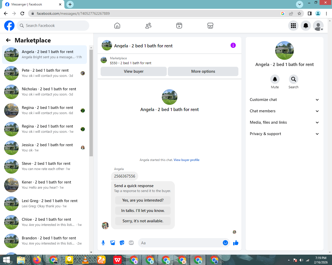Click the browser reload button
The image size is (332, 265).
point(22,13)
